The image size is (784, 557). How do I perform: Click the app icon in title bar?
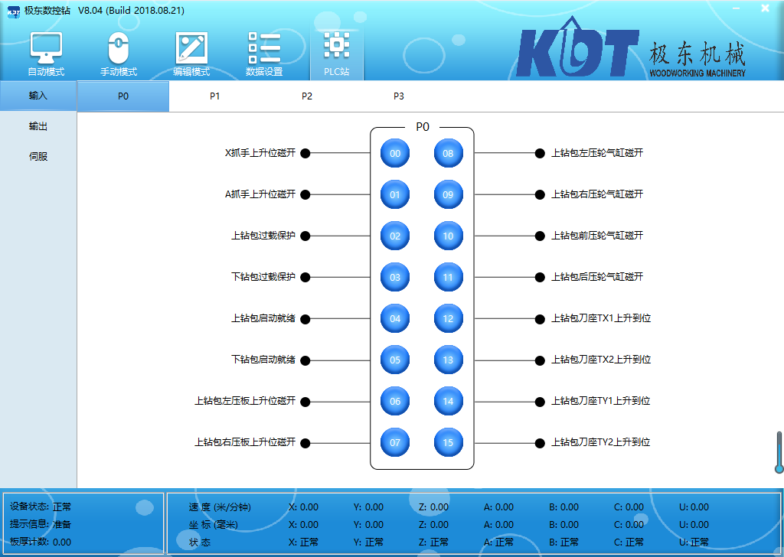pos(13,11)
